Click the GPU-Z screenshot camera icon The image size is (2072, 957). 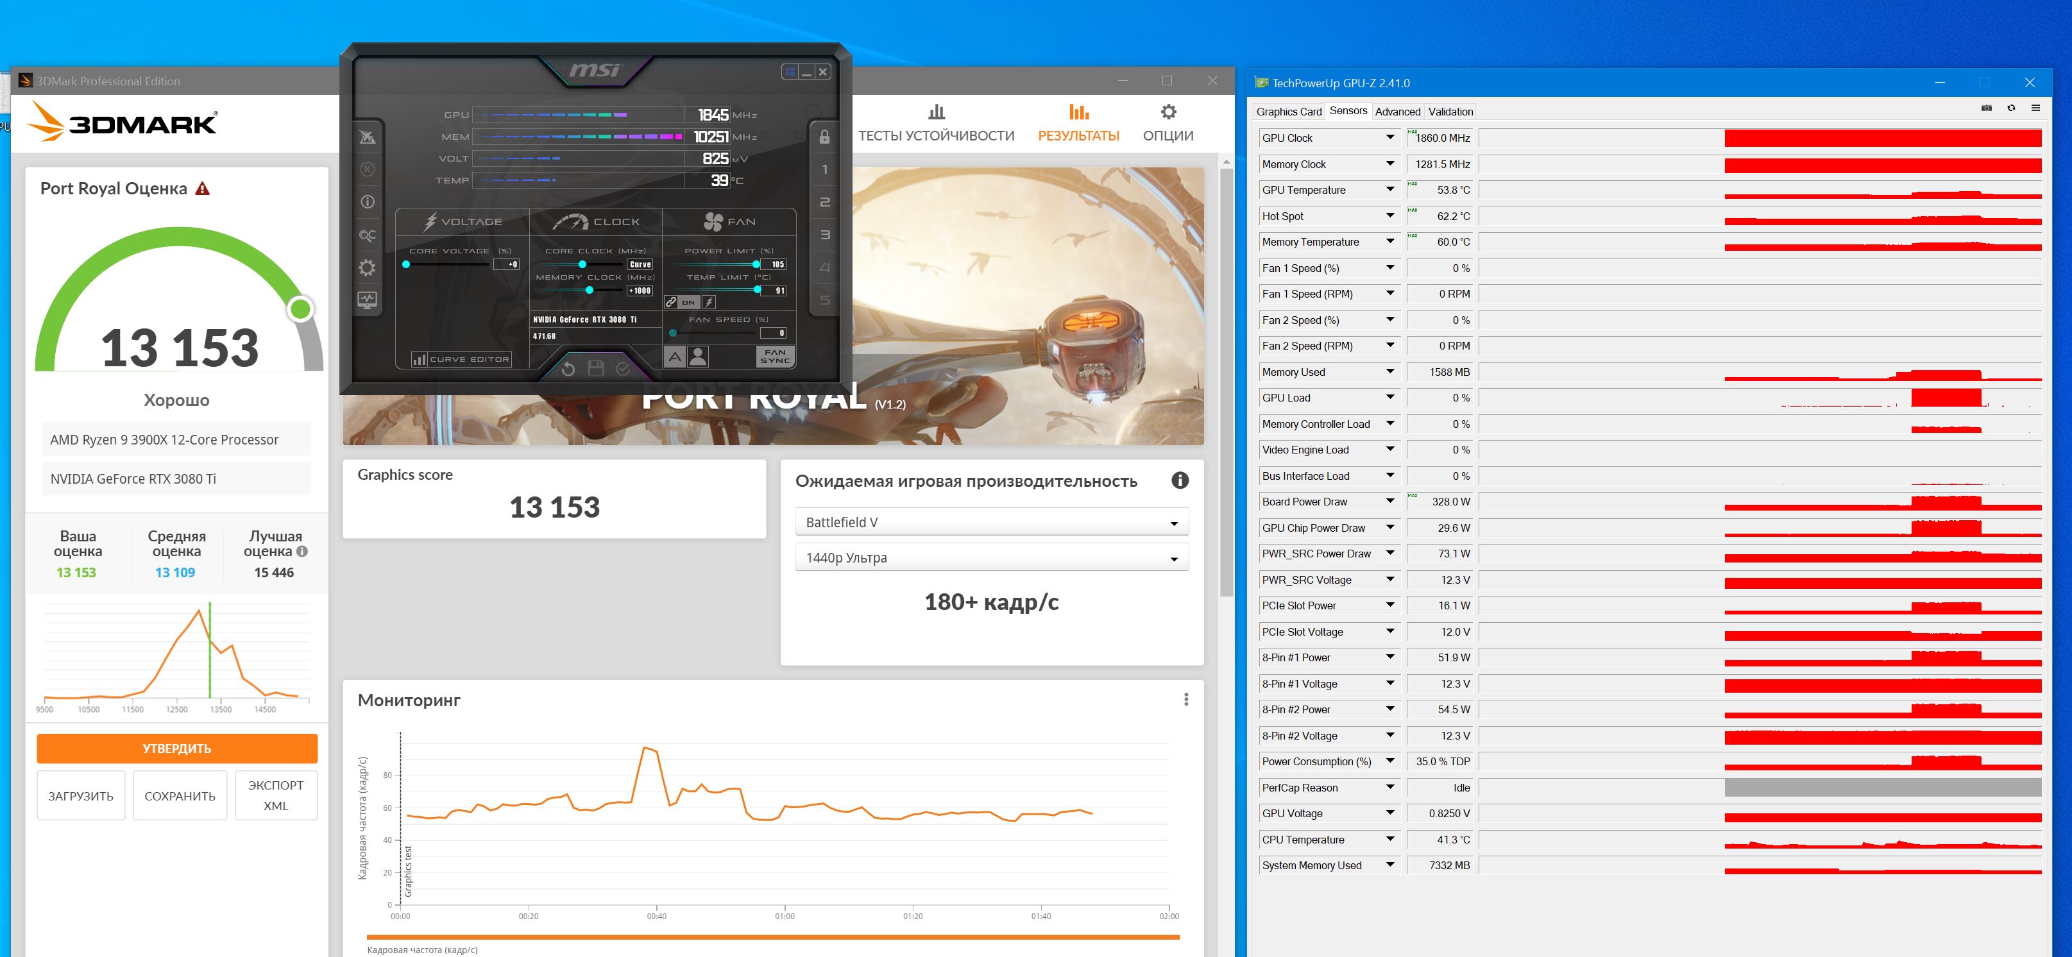1986,108
